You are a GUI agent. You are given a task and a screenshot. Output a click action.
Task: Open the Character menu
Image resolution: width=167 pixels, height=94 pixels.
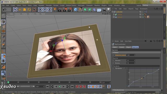point(89,5)
